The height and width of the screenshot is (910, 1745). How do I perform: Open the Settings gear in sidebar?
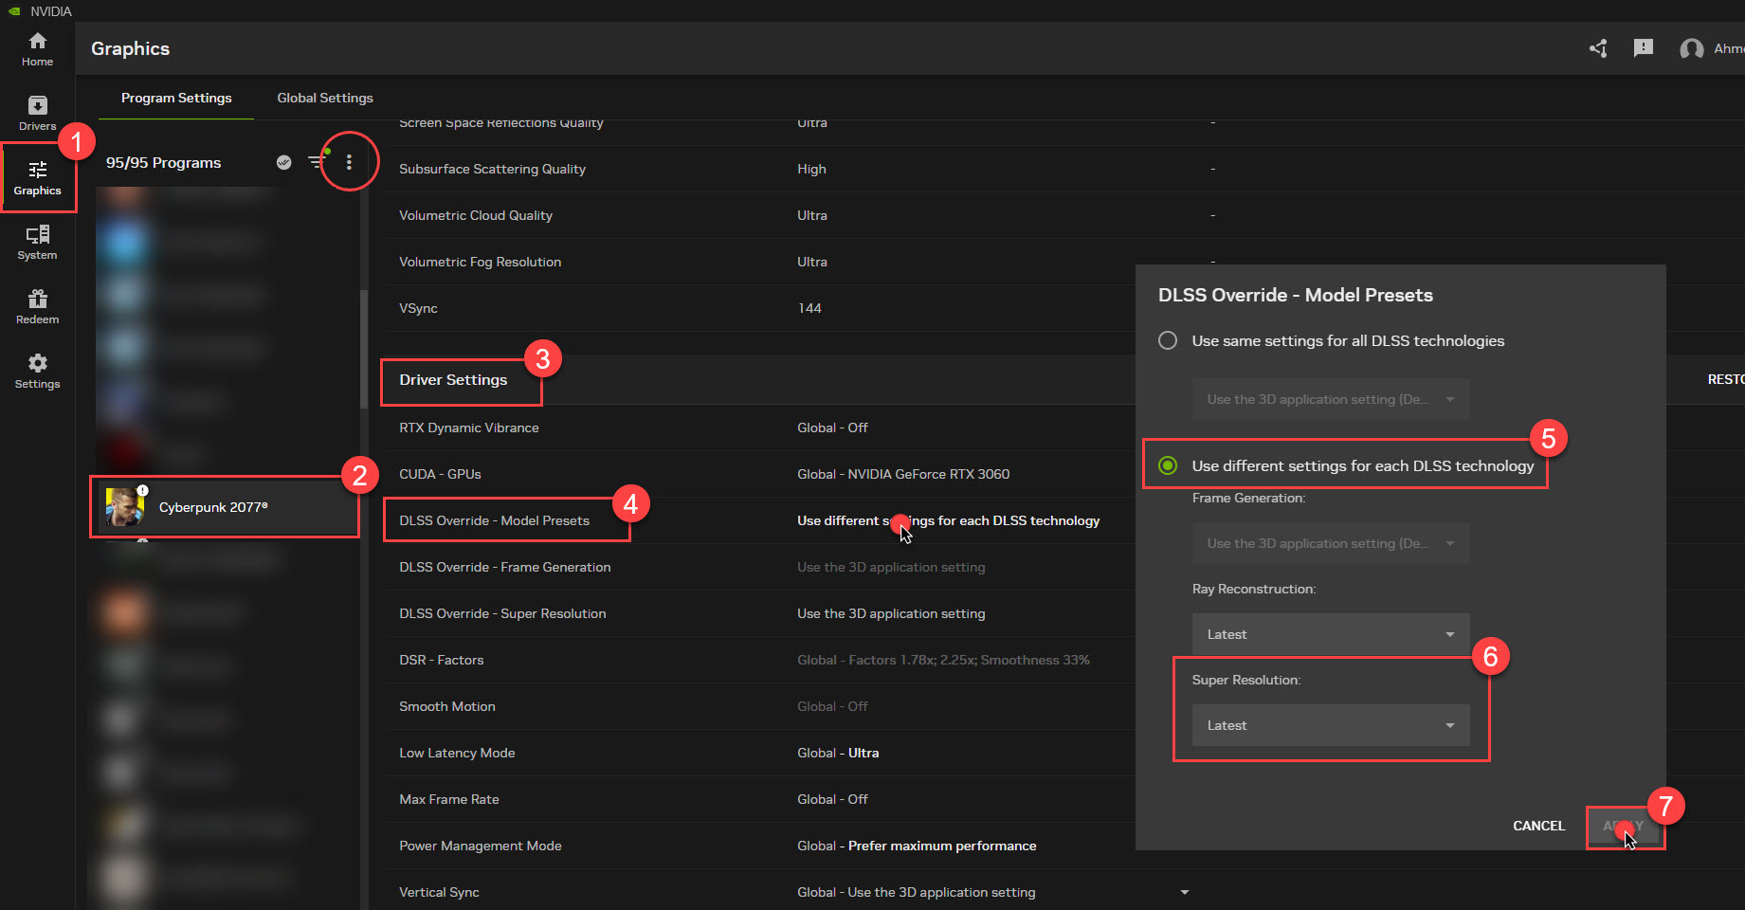tap(37, 372)
